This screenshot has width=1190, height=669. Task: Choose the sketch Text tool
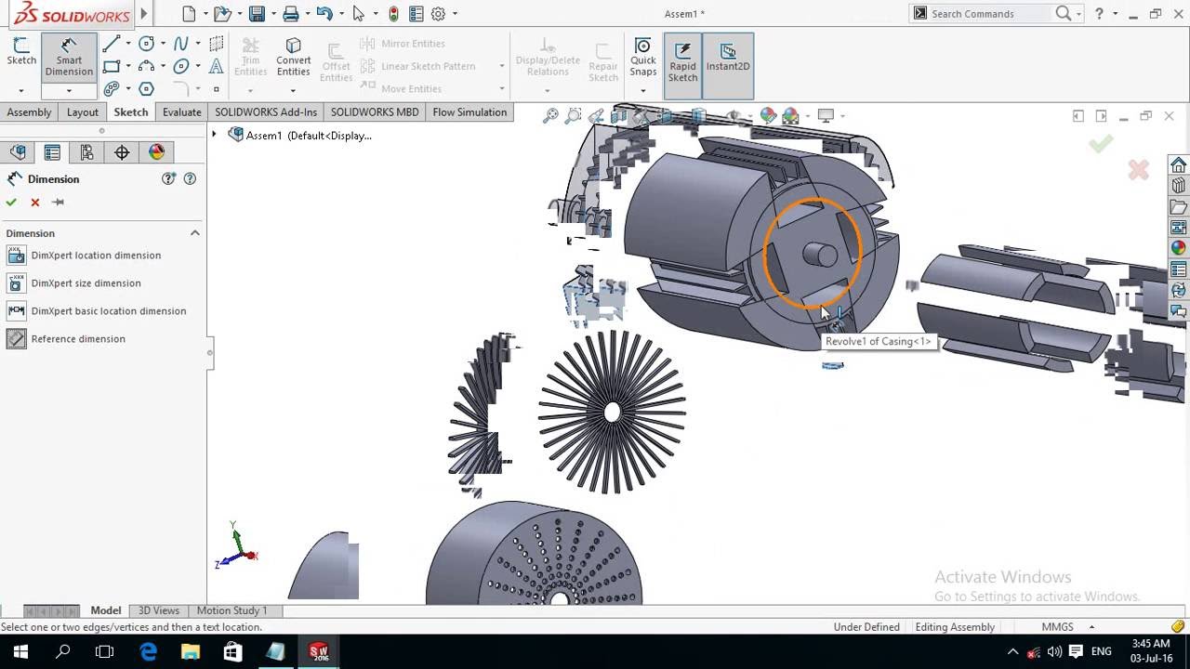click(216, 66)
